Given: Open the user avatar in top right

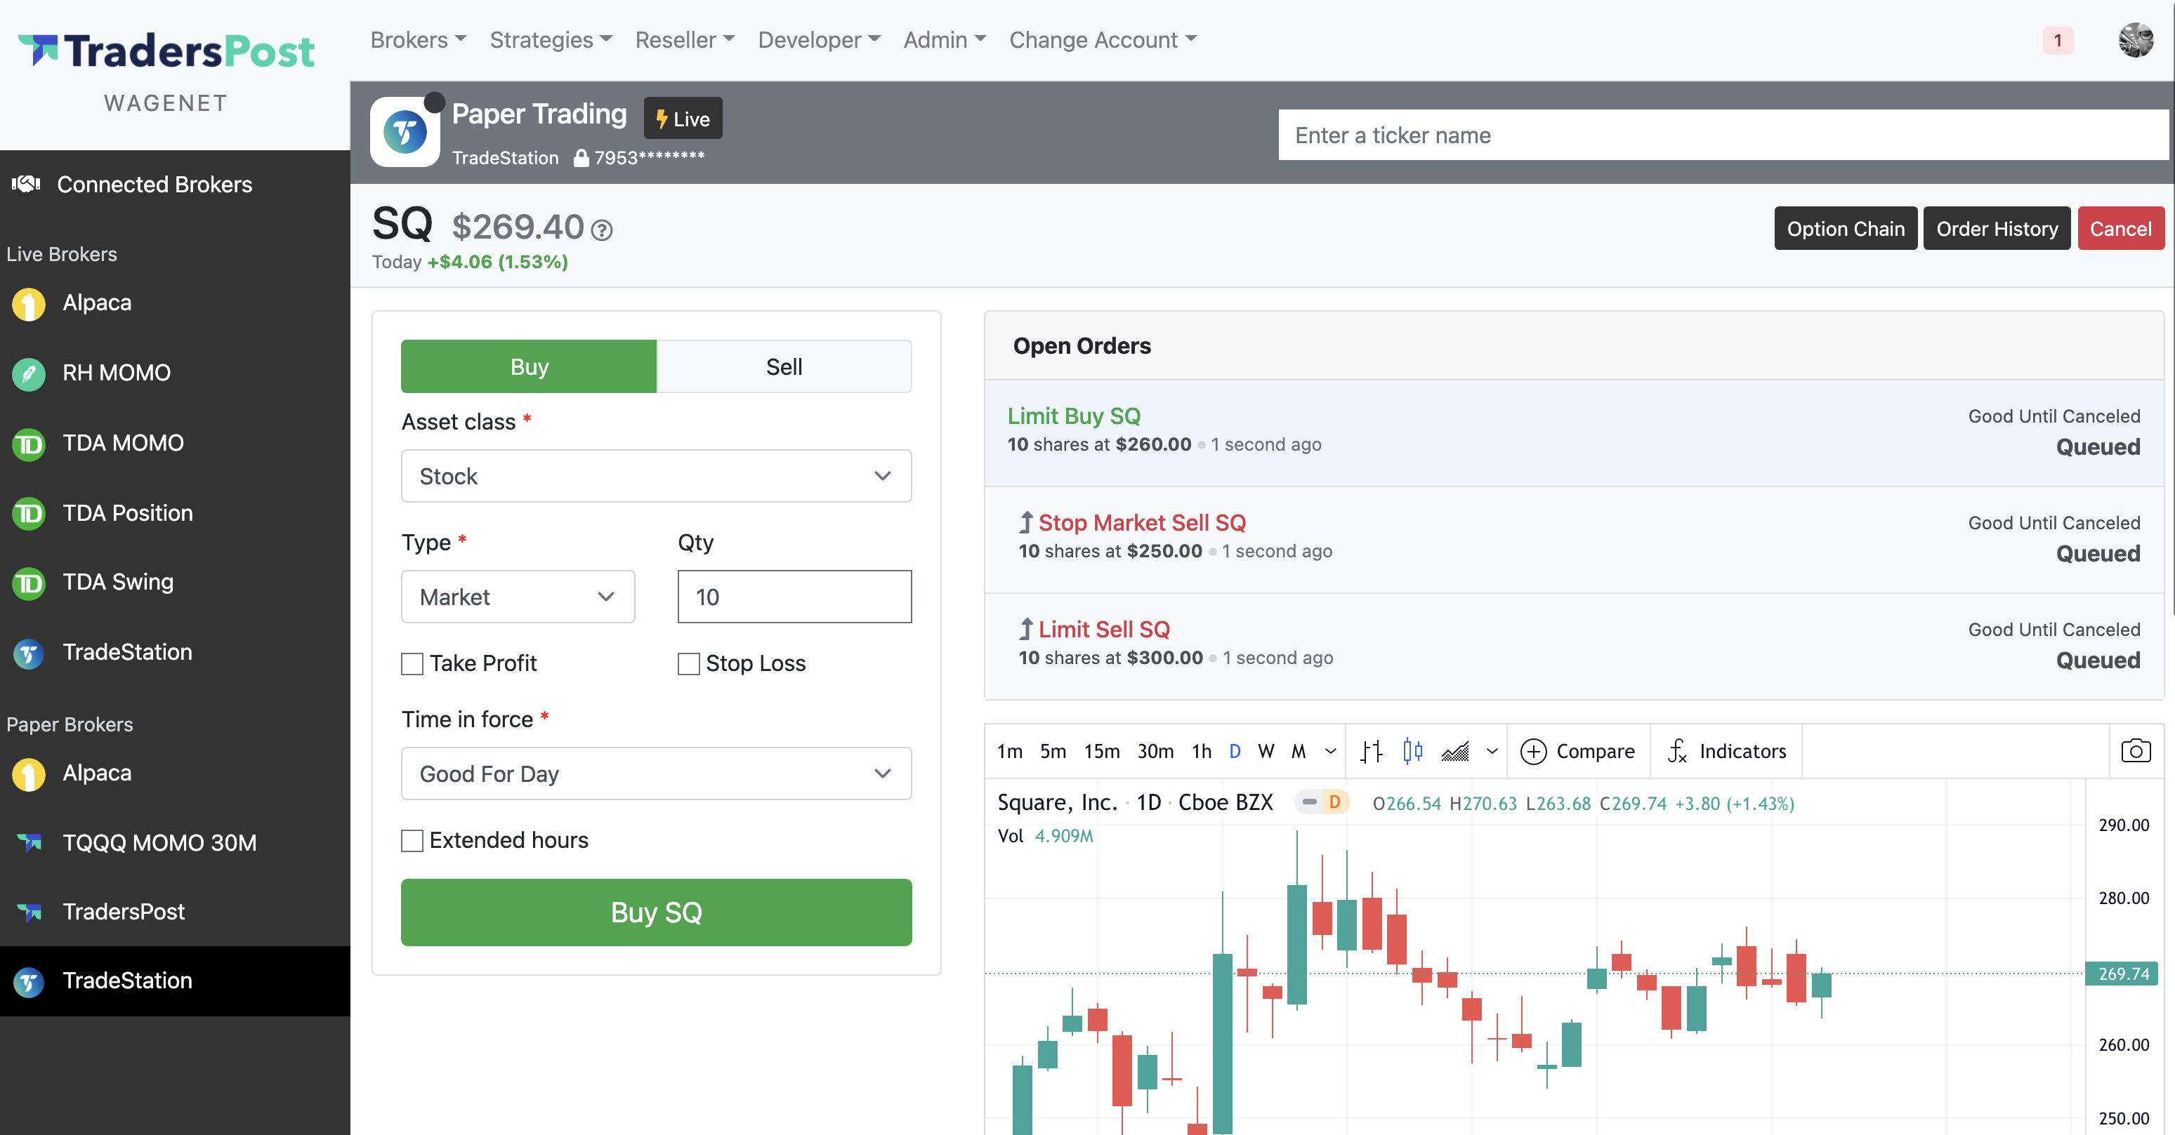Looking at the screenshot, I should coord(2135,40).
